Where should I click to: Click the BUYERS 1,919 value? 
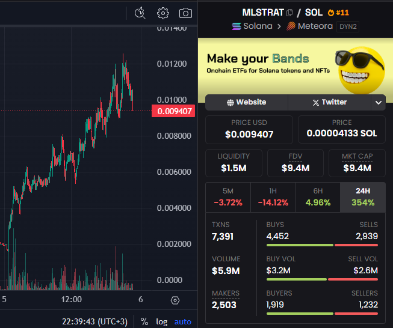click(275, 305)
